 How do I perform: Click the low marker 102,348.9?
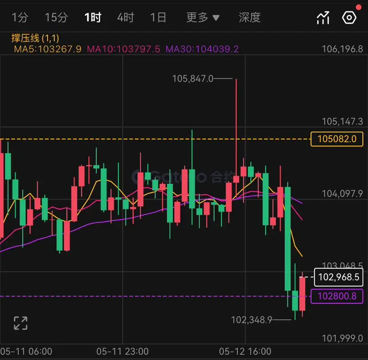pyautogui.click(x=252, y=320)
